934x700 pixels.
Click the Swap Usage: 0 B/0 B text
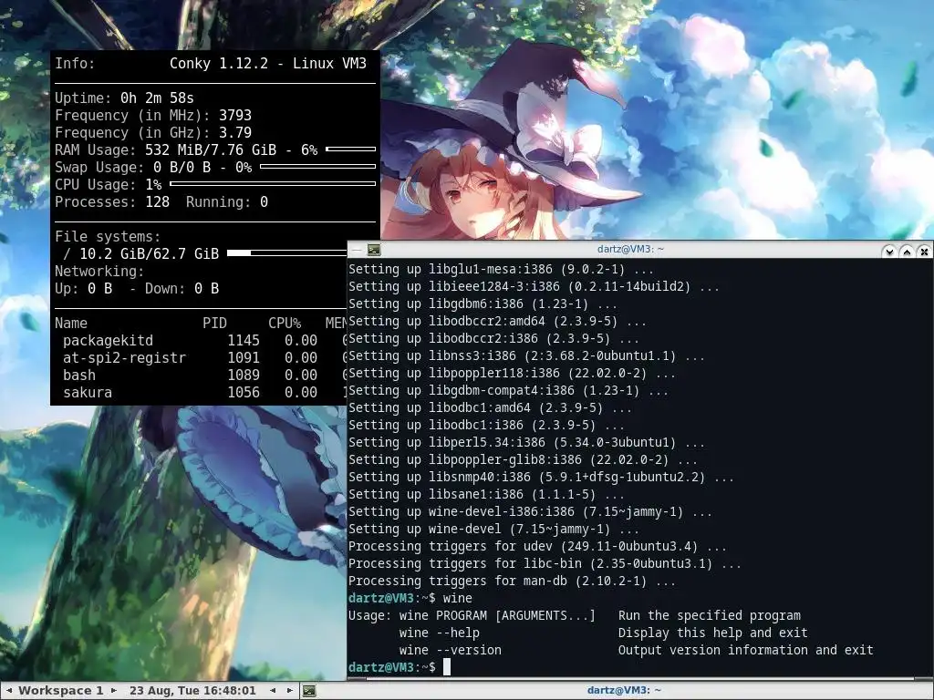pyautogui.click(x=132, y=167)
